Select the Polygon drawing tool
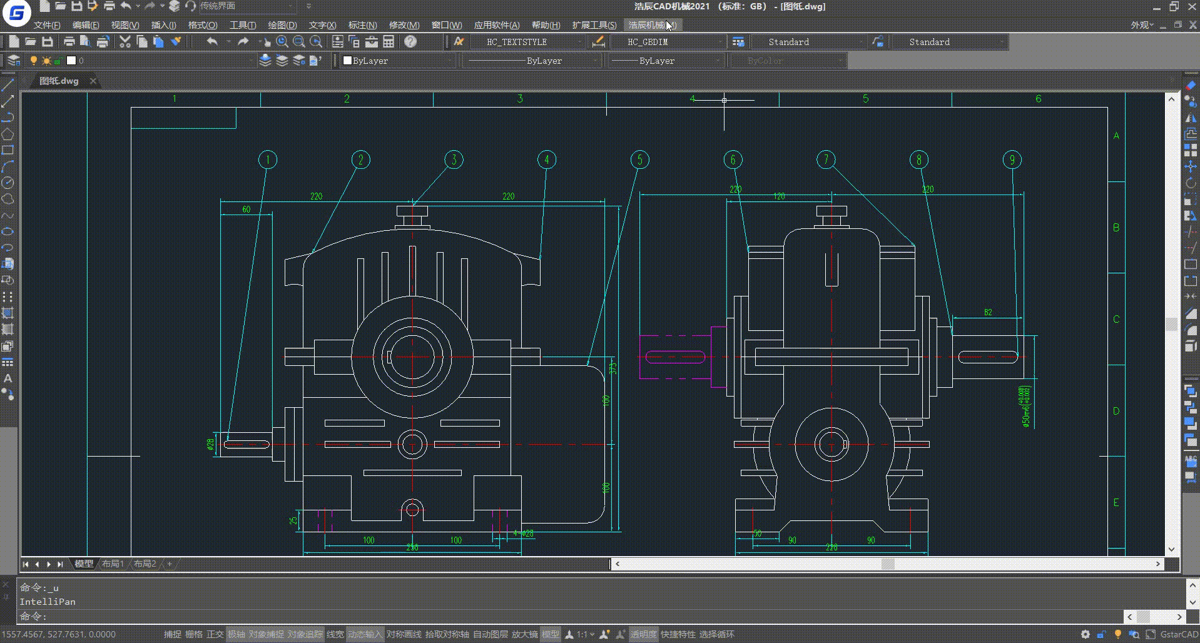Image resolution: width=1200 pixels, height=643 pixels. pos(8,134)
